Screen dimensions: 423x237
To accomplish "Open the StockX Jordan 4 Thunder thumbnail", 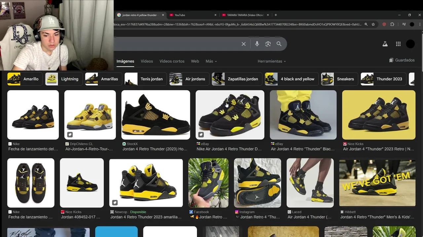I will coord(156,115).
